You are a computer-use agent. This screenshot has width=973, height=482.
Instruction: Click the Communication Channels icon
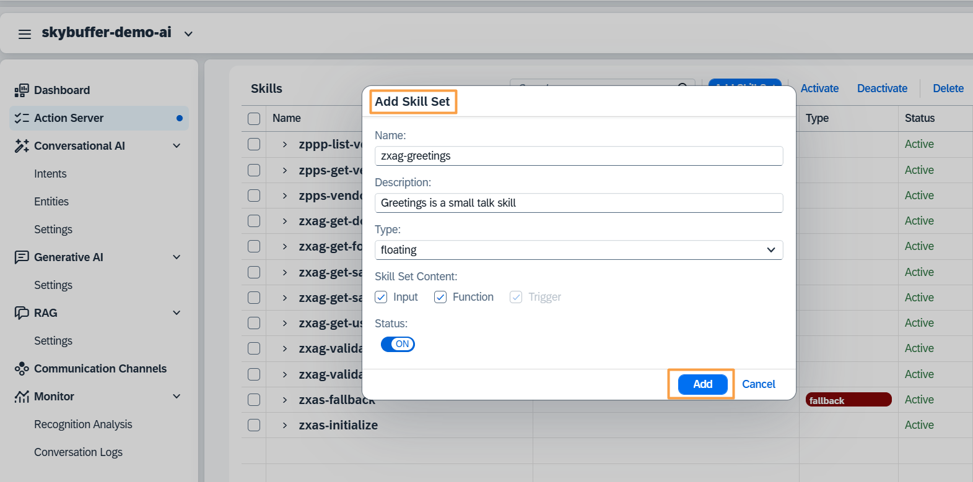pyautogui.click(x=22, y=369)
